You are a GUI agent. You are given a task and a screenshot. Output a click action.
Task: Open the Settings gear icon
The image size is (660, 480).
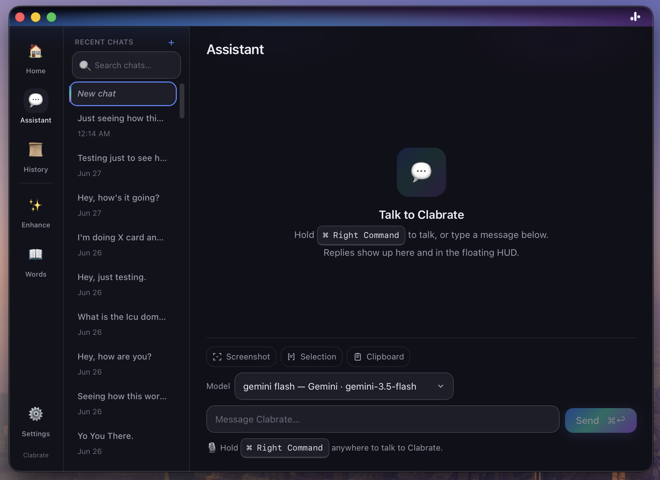point(36,414)
